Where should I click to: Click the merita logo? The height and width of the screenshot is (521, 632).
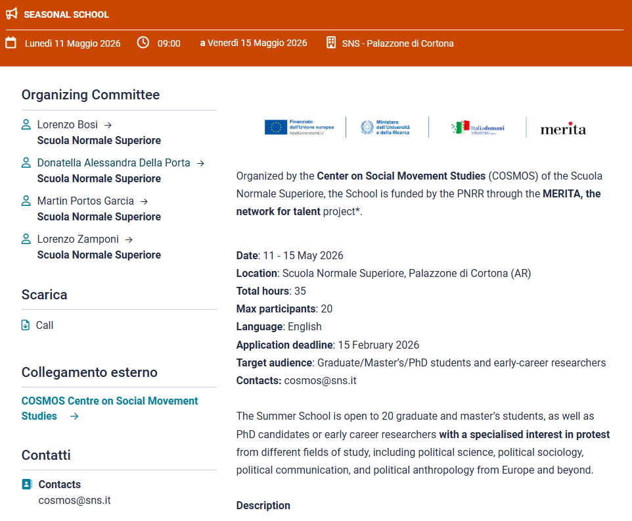[562, 128]
